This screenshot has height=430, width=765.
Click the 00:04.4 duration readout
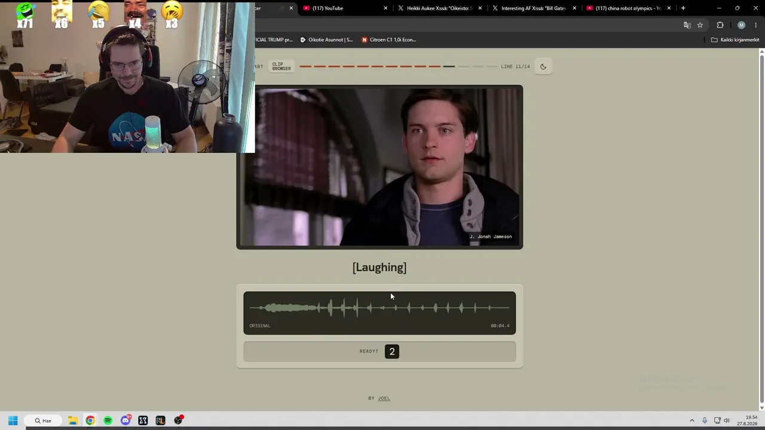click(500, 325)
